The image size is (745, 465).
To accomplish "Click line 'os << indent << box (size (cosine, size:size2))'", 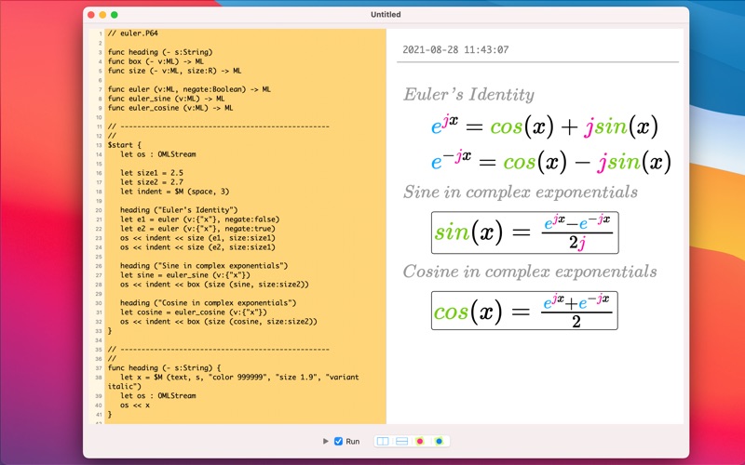I will point(219,321).
